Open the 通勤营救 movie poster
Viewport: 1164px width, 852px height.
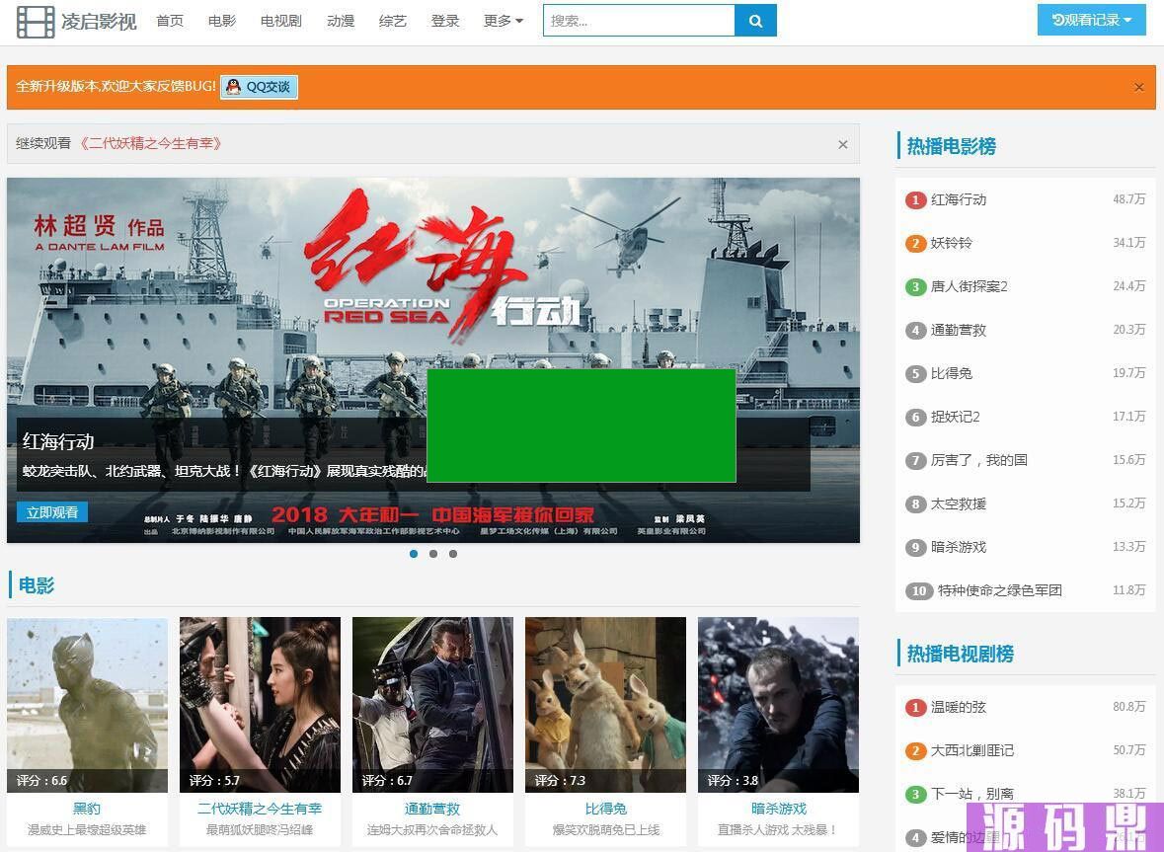point(432,704)
